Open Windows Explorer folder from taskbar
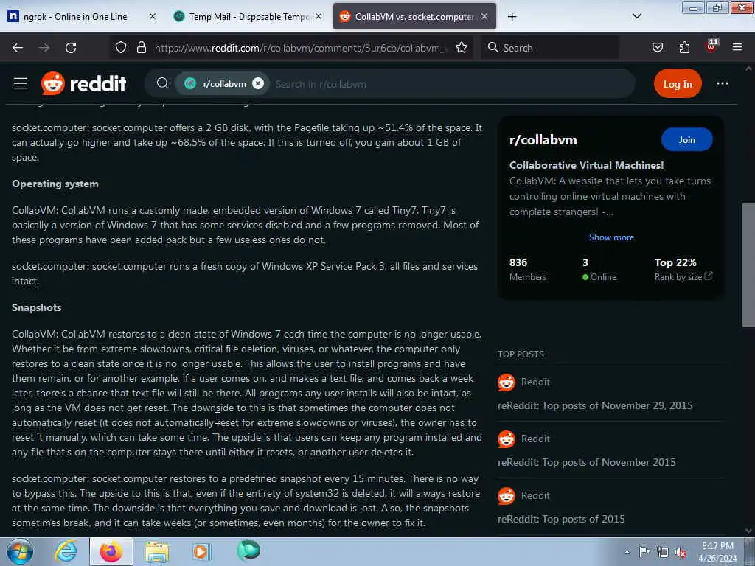755x566 pixels. (157, 552)
